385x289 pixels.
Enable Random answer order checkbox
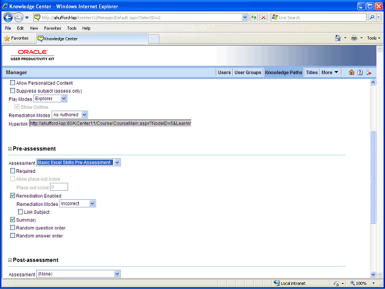pyautogui.click(x=13, y=235)
